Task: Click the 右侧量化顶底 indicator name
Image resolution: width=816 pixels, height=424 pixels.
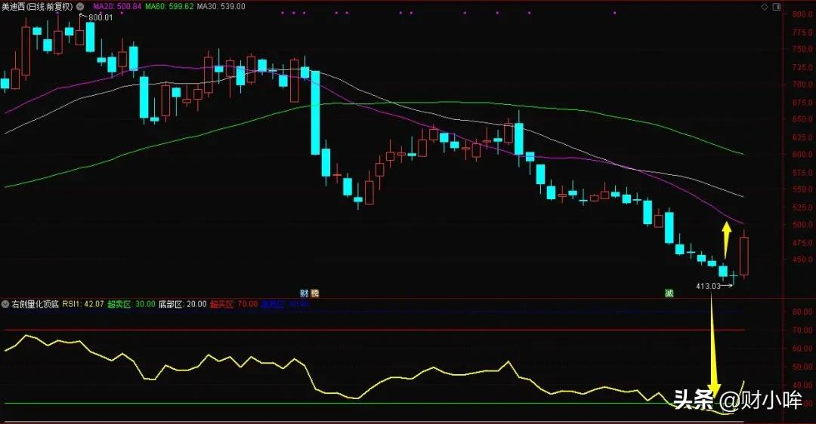Action: (35, 304)
